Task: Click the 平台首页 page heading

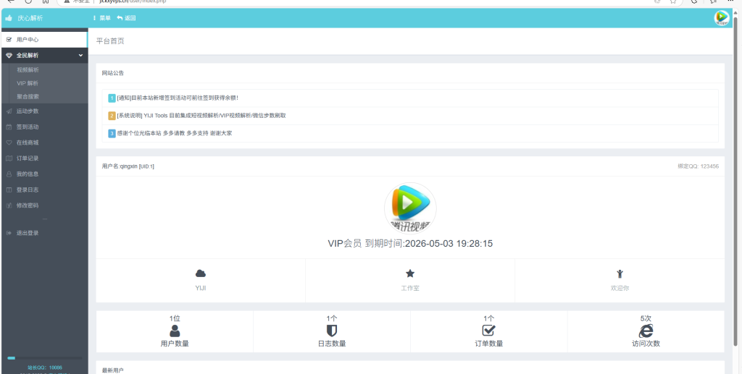Action: (x=110, y=41)
